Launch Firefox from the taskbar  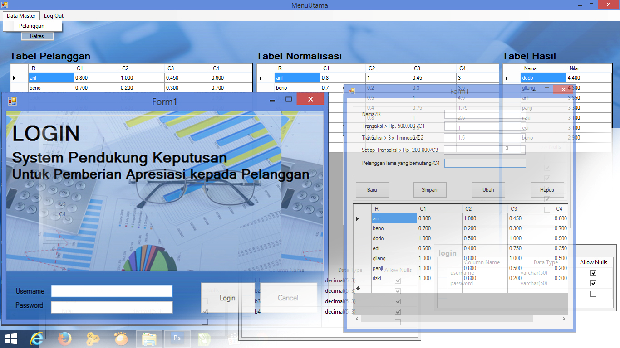65,339
